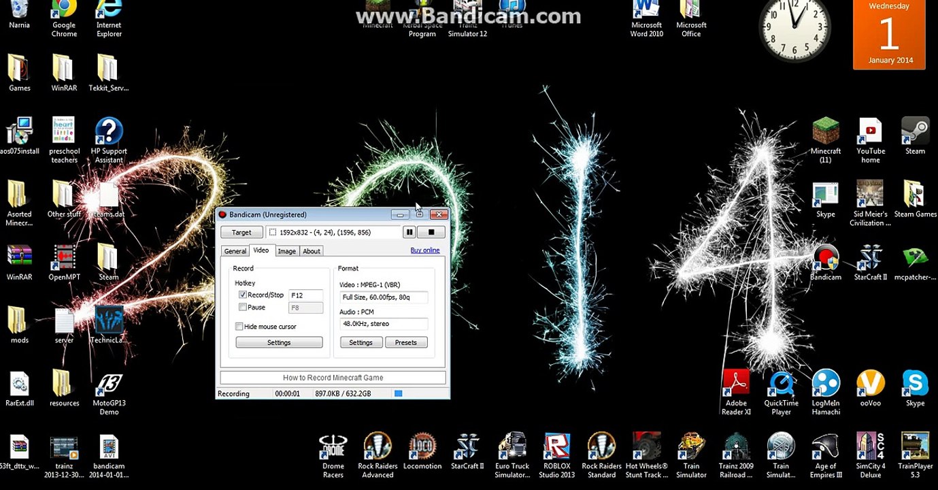
Task: Open the Bandicam desktop shortcut
Action: 826,263
